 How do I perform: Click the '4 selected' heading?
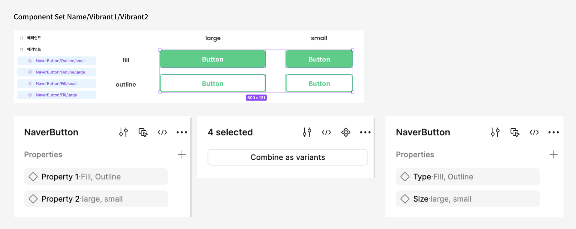tap(230, 132)
